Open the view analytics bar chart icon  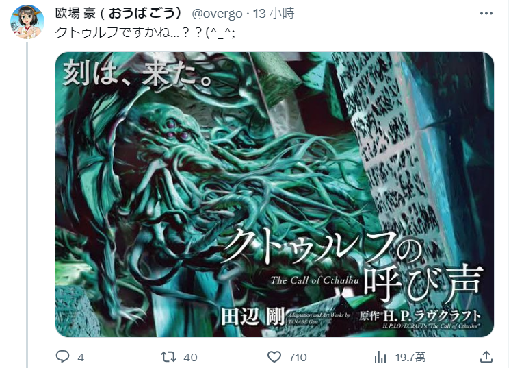tap(380, 357)
